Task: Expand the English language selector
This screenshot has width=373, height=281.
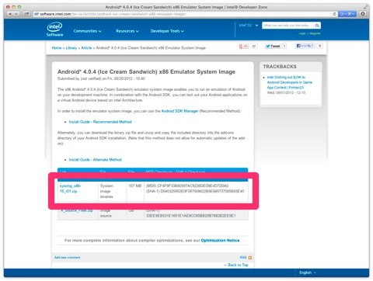Action: coord(308,272)
